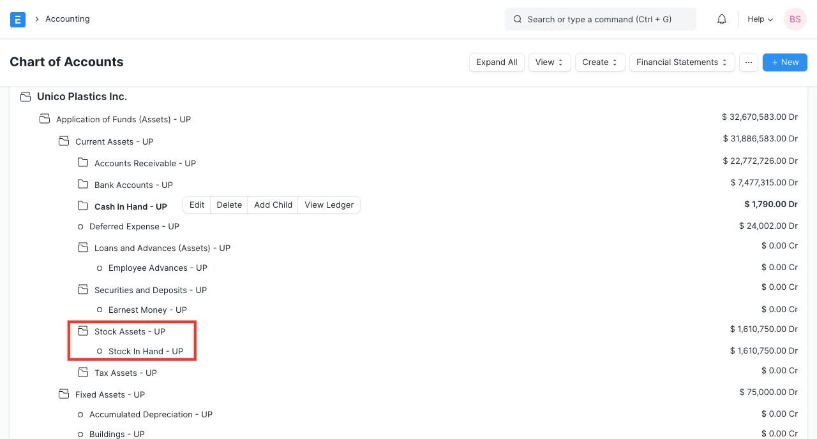Open the Financial Statements dropdown
817x439 pixels.
tap(681, 62)
